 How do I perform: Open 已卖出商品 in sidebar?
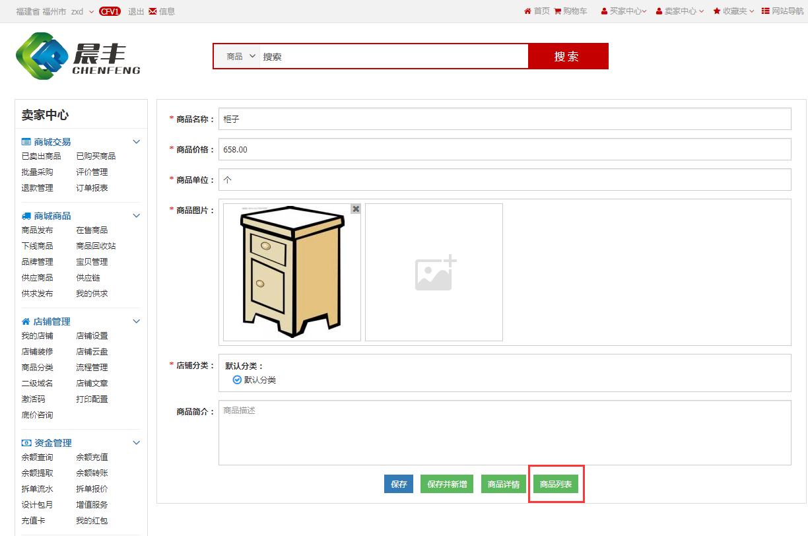coord(41,156)
